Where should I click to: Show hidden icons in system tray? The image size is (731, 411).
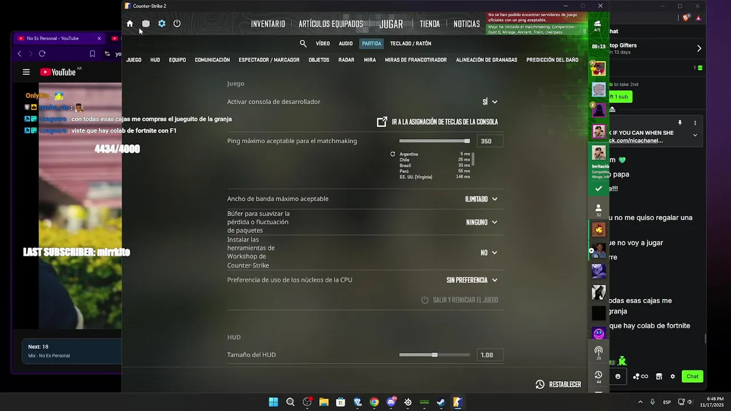point(640,402)
